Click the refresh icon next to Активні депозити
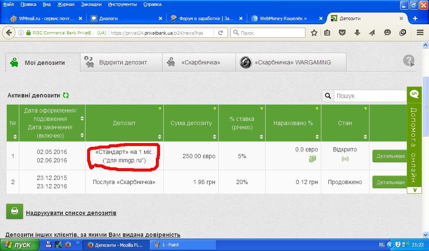429x251 pixels. click(66, 95)
